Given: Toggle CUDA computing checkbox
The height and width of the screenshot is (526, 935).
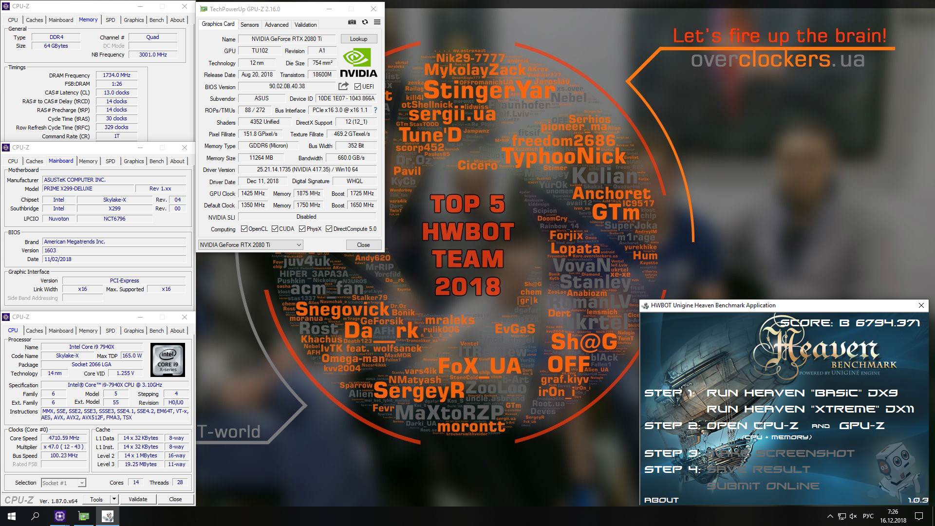Looking at the screenshot, I should pos(275,229).
